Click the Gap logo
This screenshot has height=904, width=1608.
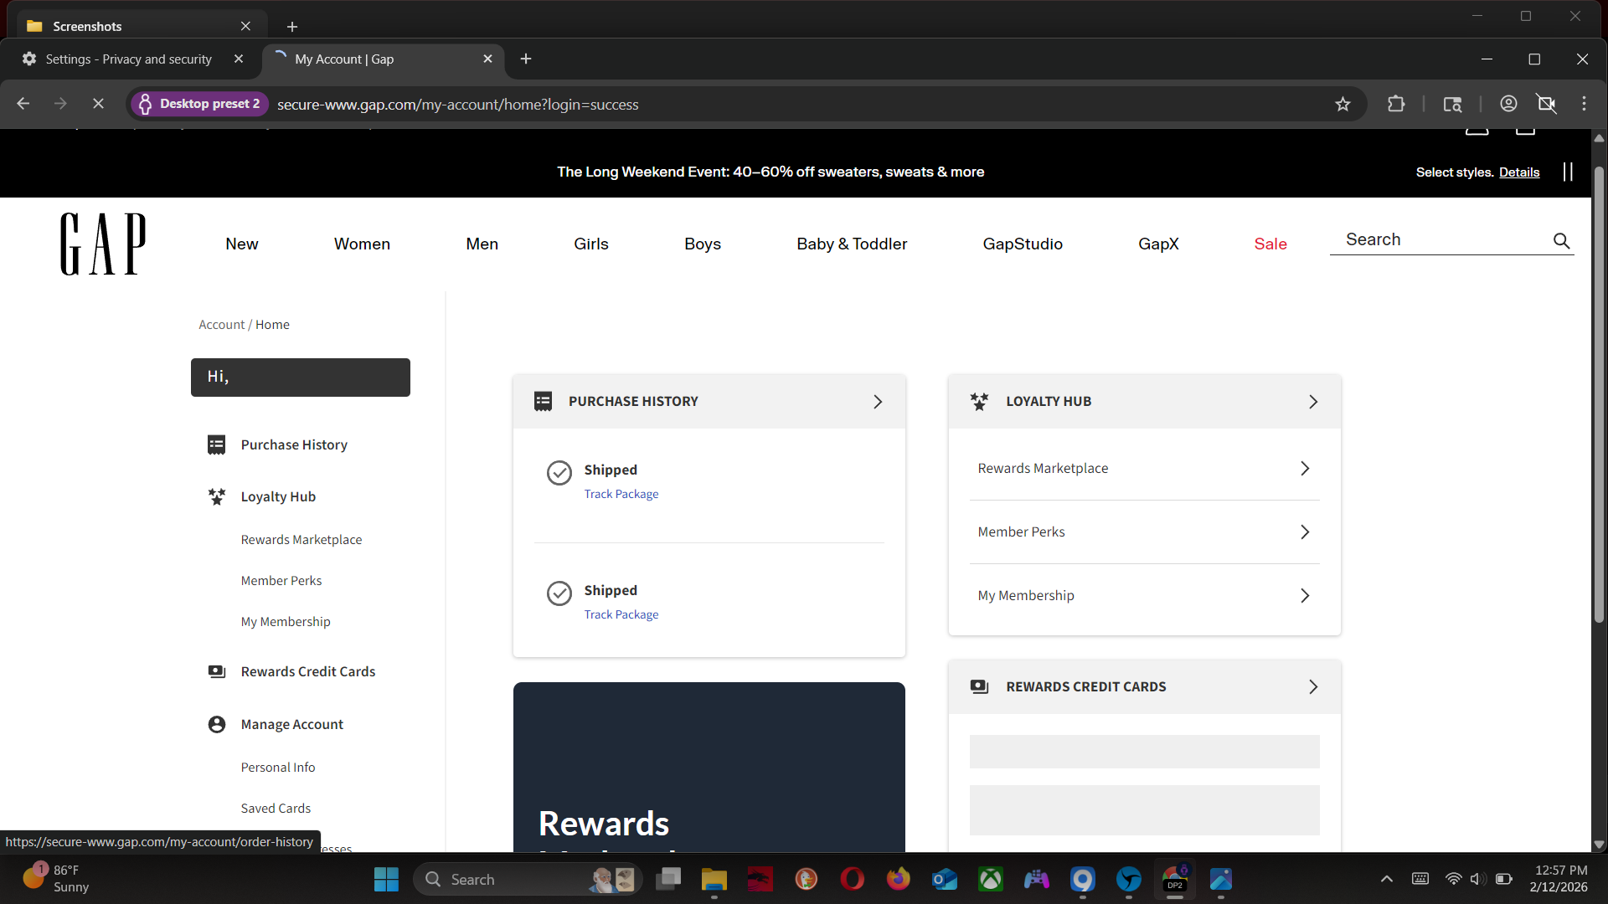tap(103, 244)
